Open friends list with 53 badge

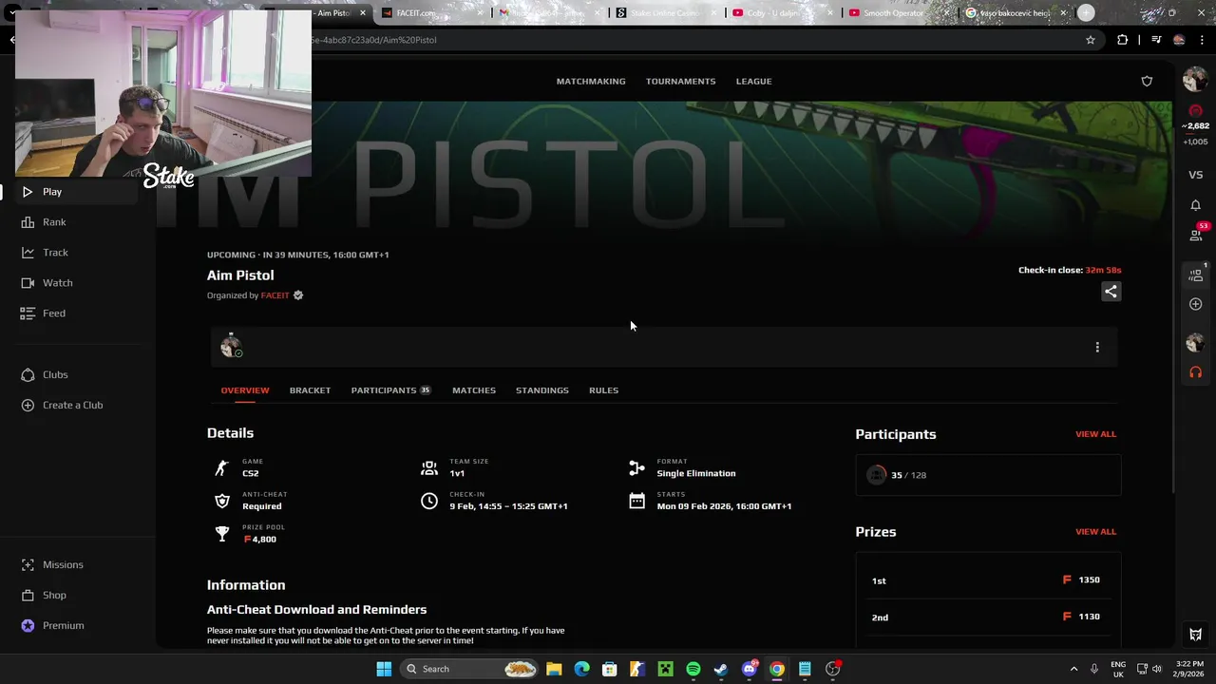[1196, 234]
